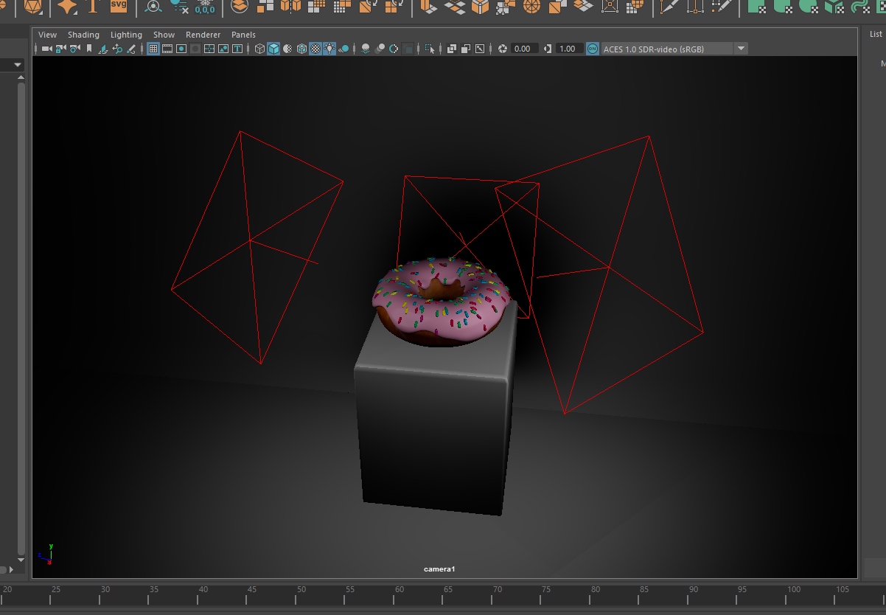Click the Select Camera icon
The image size is (886, 615).
(46, 49)
